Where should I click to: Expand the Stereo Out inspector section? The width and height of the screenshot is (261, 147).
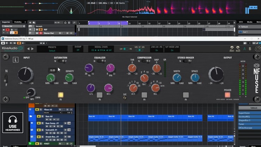click(x=3, y=26)
